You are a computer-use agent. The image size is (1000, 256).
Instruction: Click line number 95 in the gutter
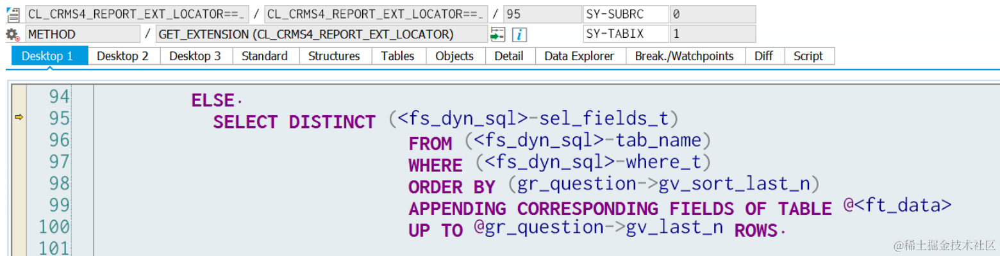[59, 118]
